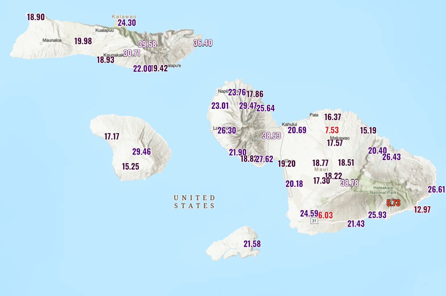The width and height of the screenshot is (446, 296).
Task: Click the 17.57 value by Makawao
Action: click(335, 143)
